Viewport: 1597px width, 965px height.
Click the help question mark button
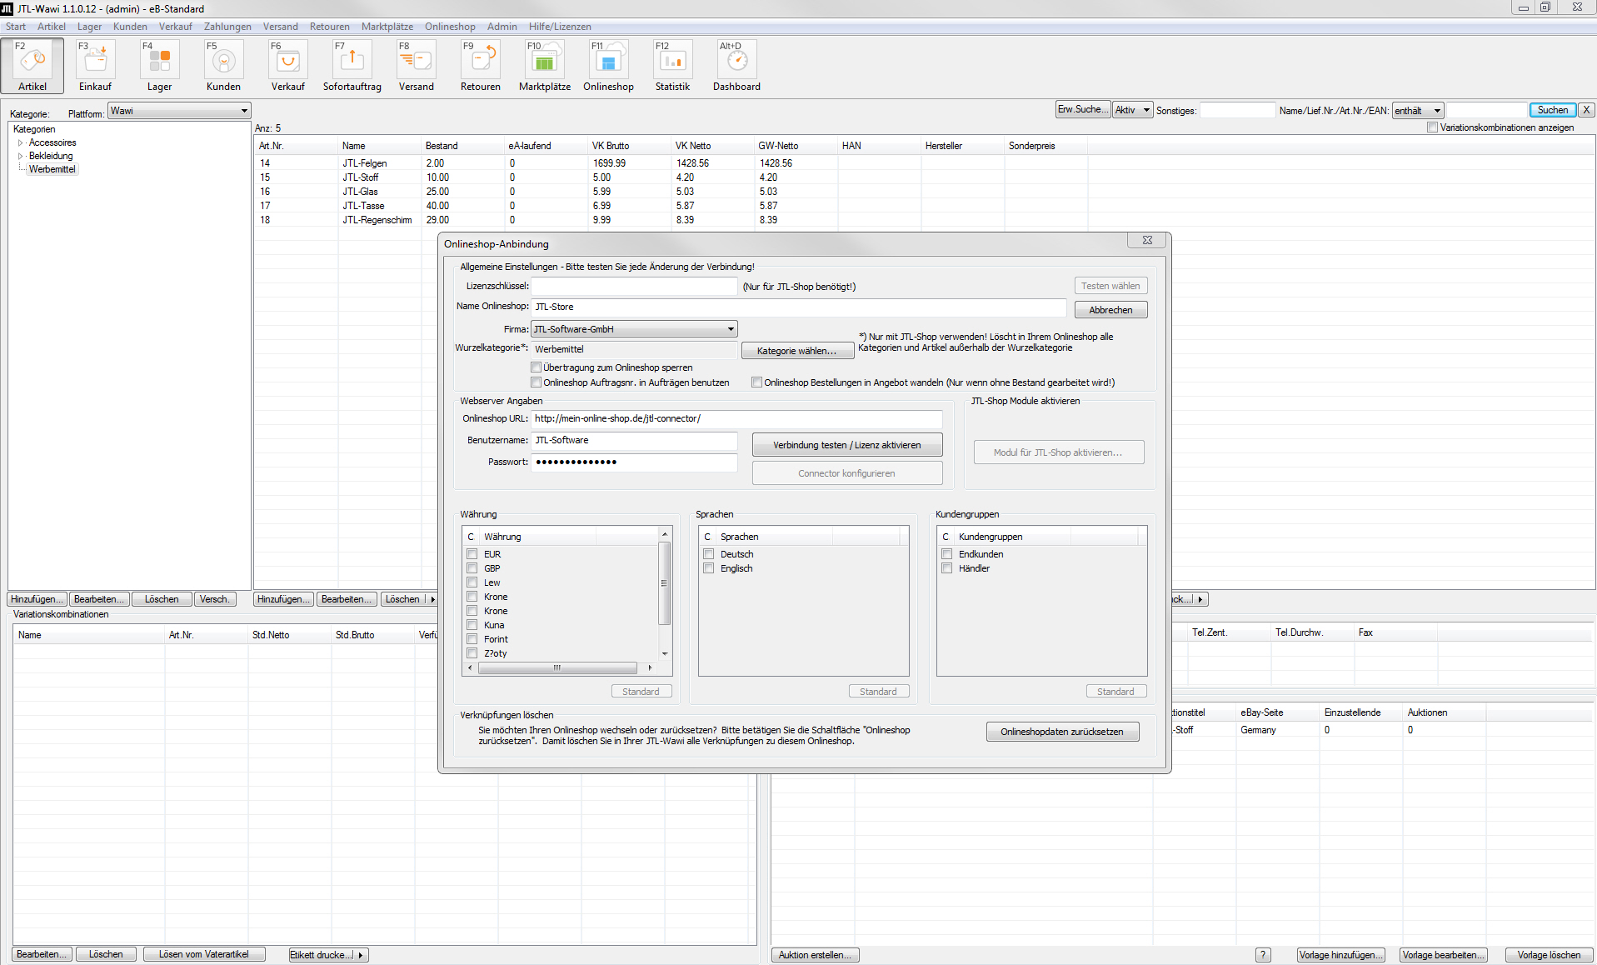(x=1263, y=955)
